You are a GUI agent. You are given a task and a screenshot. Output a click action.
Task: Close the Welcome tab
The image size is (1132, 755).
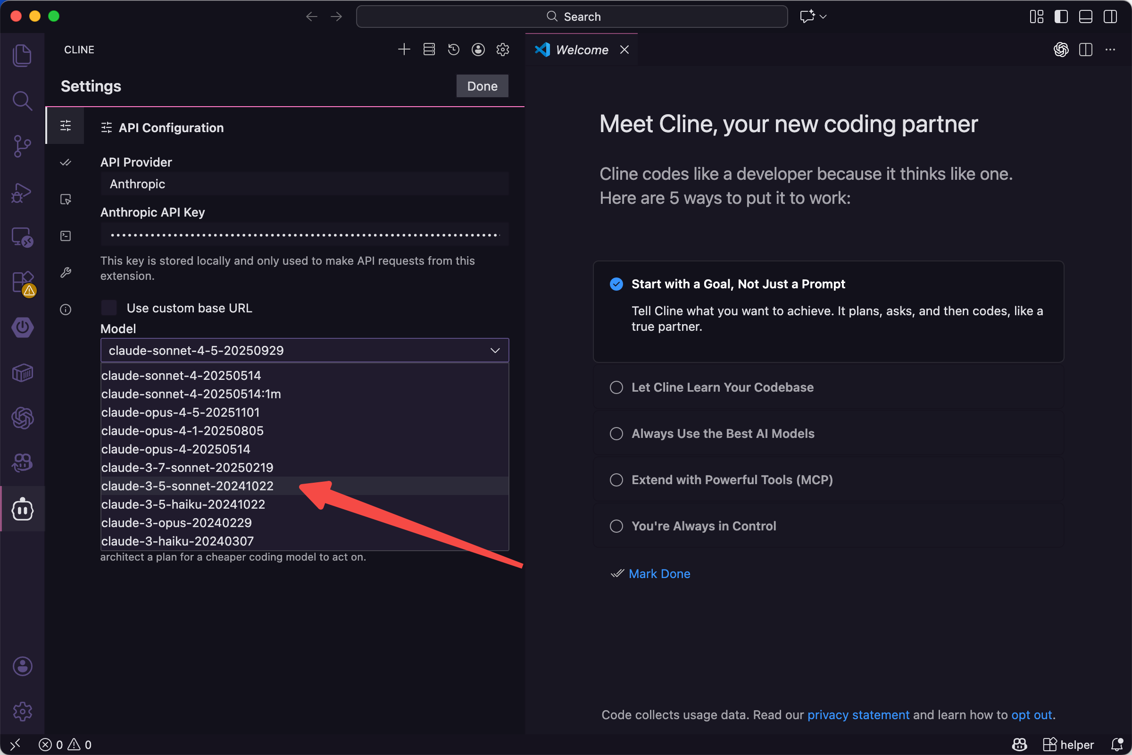pos(624,50)
